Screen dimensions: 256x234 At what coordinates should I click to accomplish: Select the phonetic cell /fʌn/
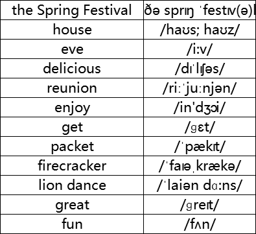pos(200,224)
